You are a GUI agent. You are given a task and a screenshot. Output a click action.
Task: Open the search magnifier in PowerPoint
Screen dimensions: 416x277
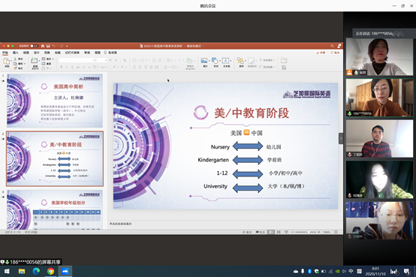pyautogui.click(x=332, y=46)
